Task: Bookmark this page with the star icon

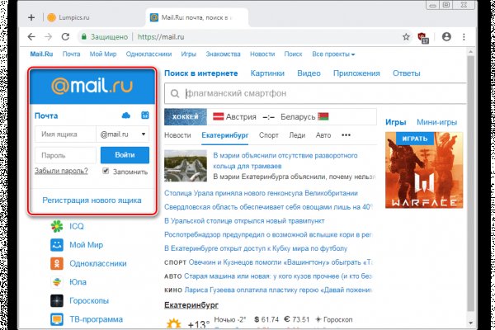Action: (406, 37)
